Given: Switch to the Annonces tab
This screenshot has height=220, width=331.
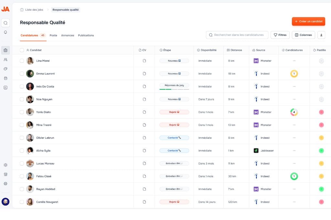Looking at the screenshot, I should [x=68, y=35].
